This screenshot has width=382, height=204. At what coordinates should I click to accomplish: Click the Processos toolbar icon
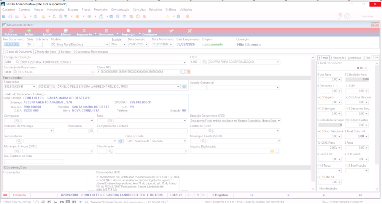click(x=106, y=30)
